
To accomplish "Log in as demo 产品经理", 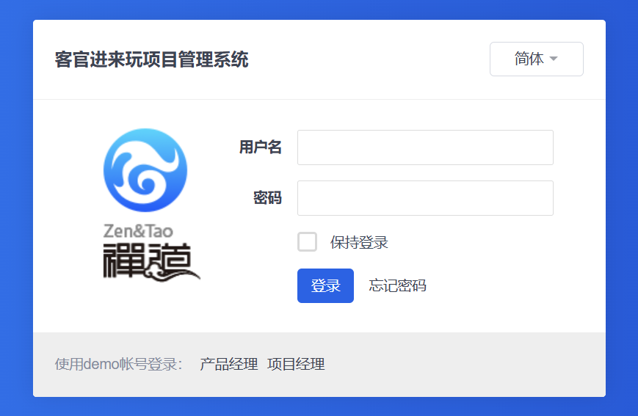I will tap(228, 364).
